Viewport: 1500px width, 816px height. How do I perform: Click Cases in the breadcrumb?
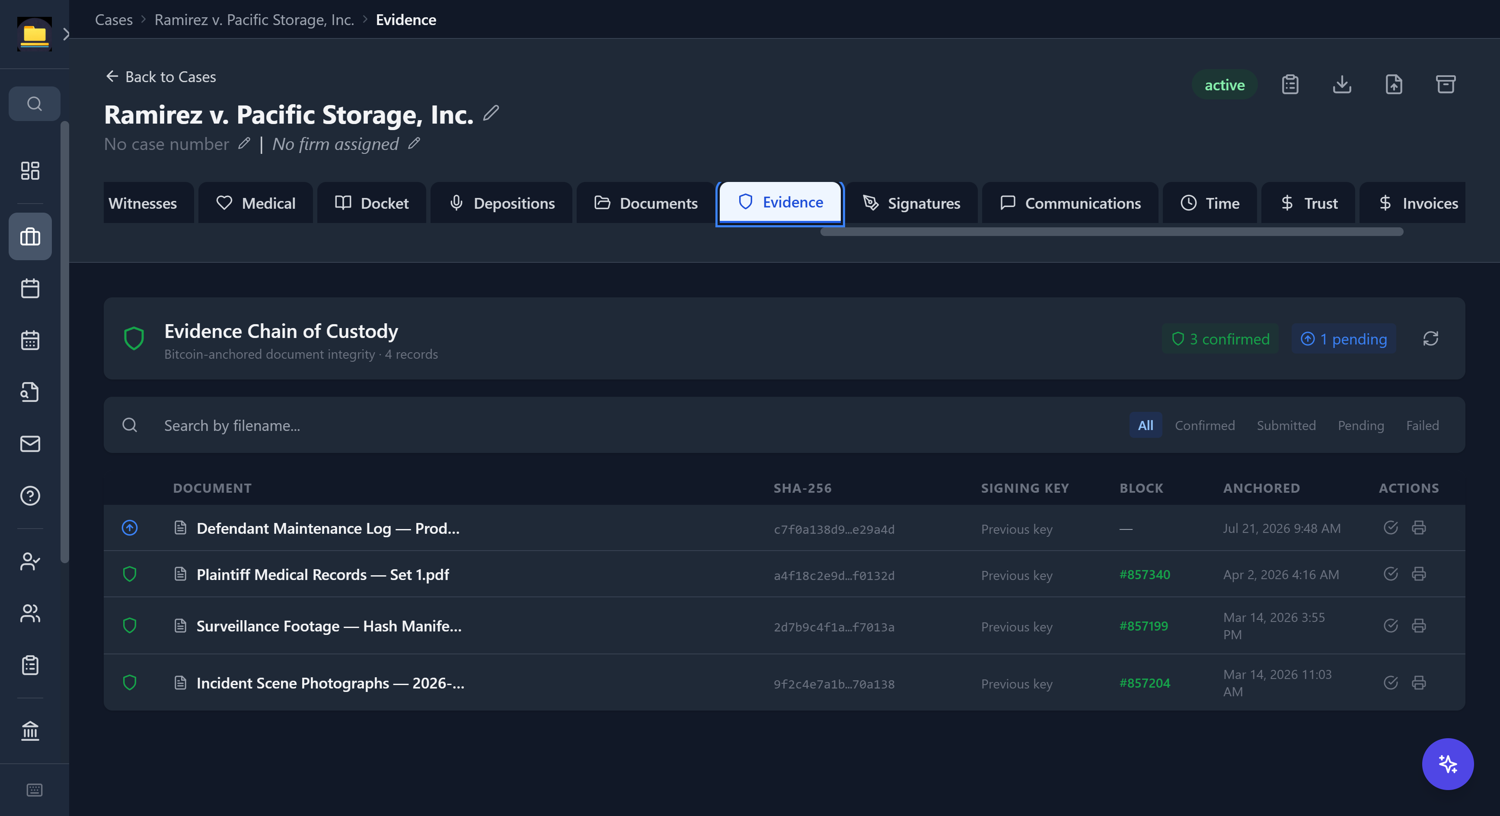tap(114, 20)
